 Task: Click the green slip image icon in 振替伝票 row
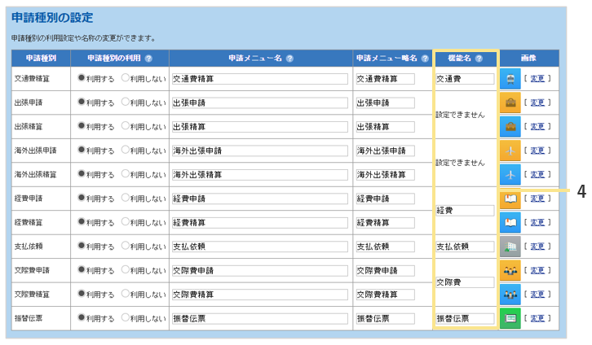pyautogui.click(x=510, y=318)
